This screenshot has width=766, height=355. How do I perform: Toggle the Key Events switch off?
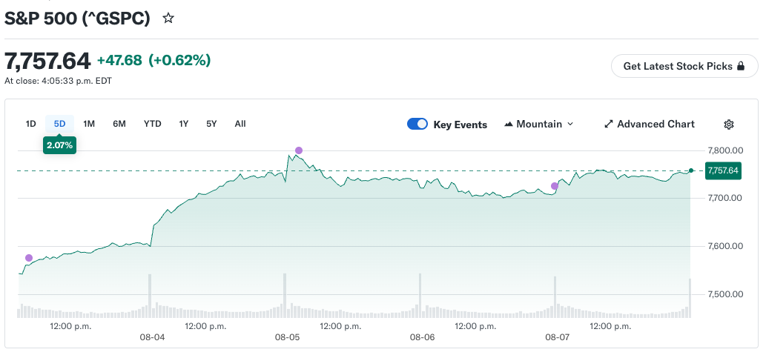tap(417, 124)
